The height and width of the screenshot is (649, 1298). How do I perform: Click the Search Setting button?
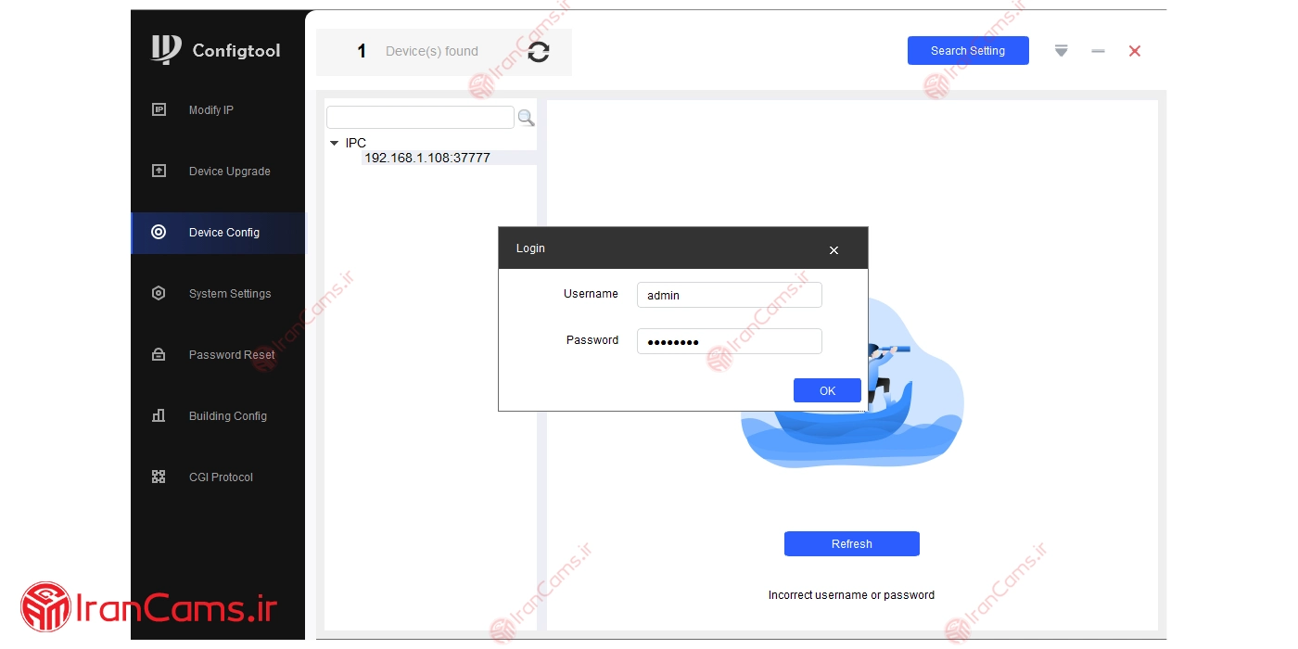tap(968, 51)
